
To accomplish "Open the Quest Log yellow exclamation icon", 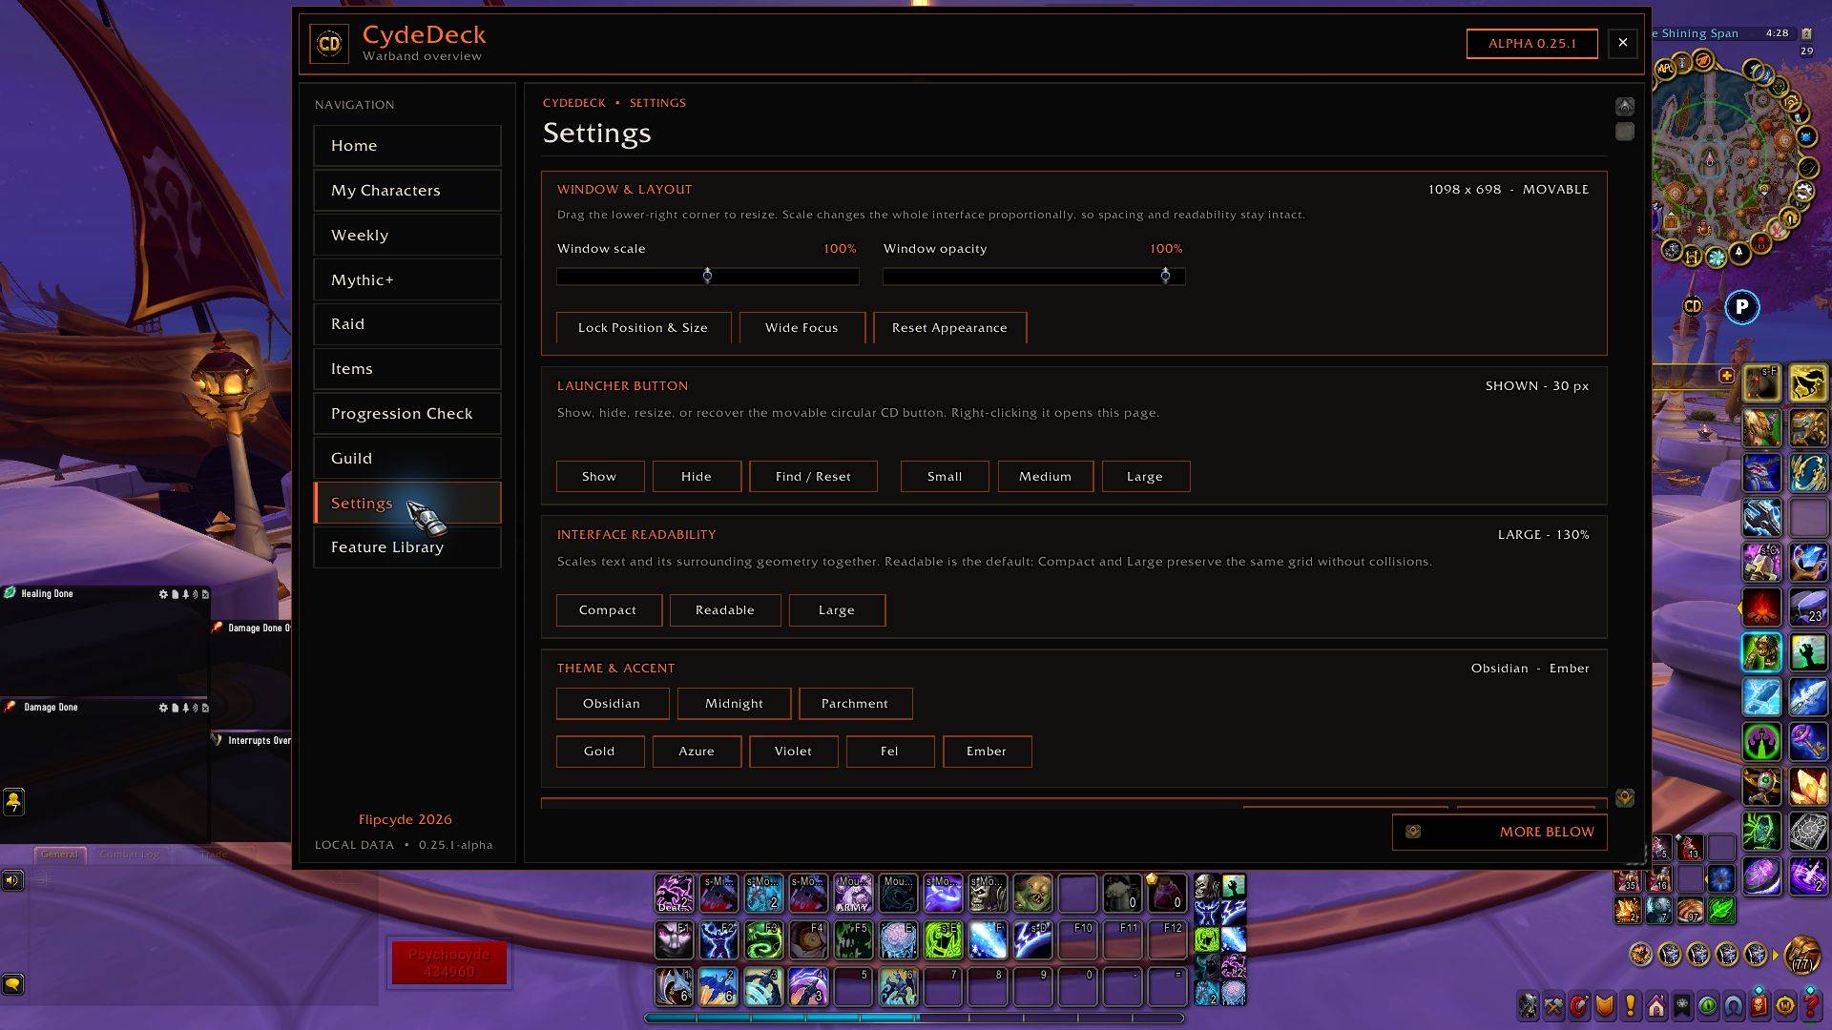I will click(1631, 1005).
